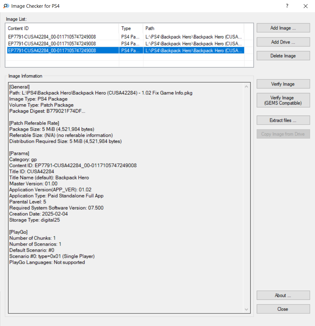This screenshot has height=326, width=315.
Task: Click PlayGo Languages: Not supported line
Action: click(x=47, y=262)
